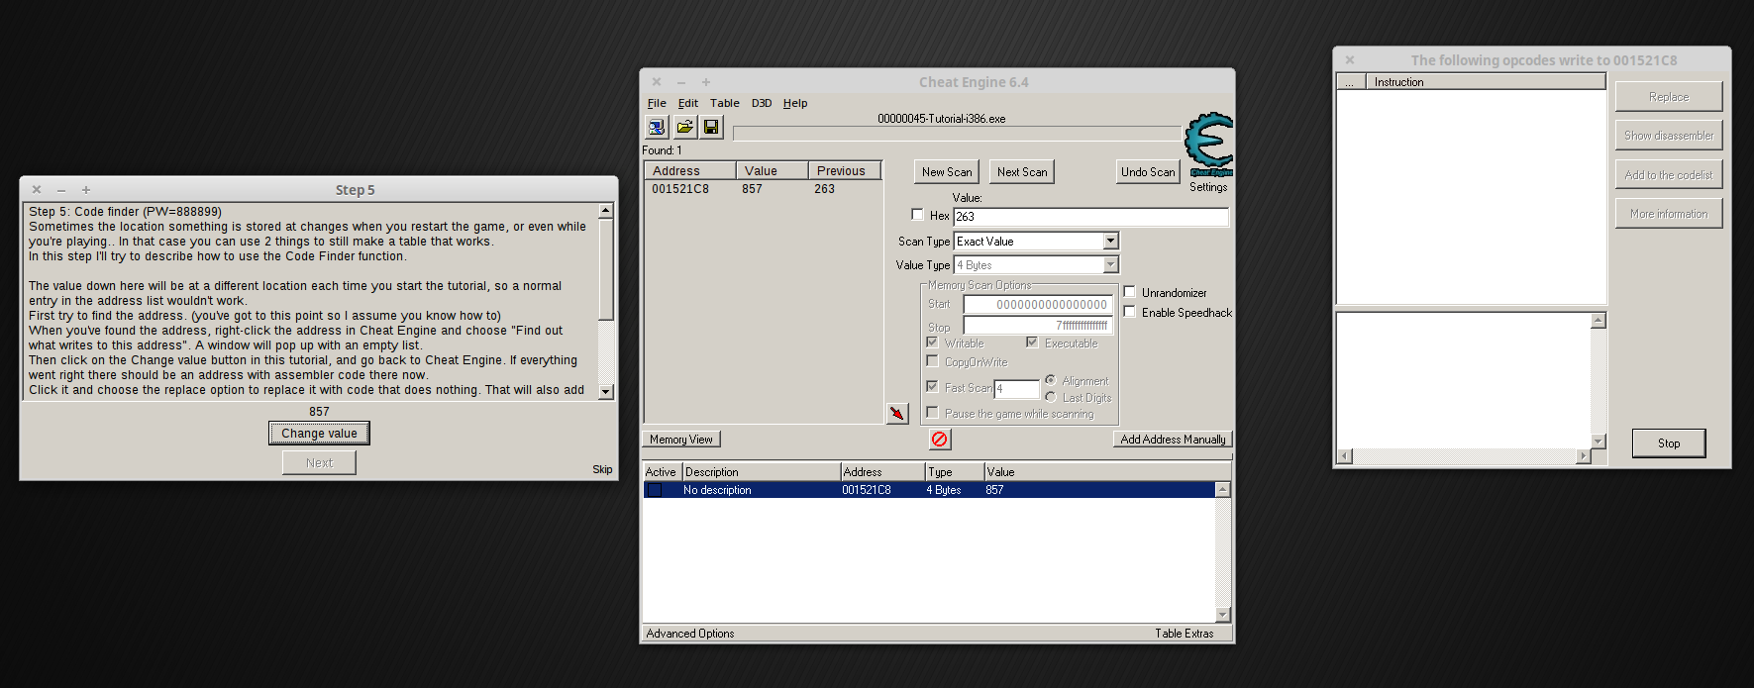Screen dimensions: 1754x688
Task: Click the Undo Scan button
Action: (x=1148, y=172)
